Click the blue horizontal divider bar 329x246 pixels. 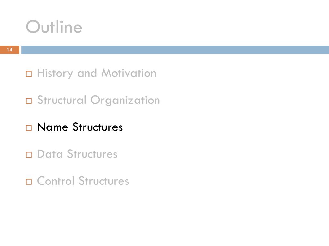175,50
